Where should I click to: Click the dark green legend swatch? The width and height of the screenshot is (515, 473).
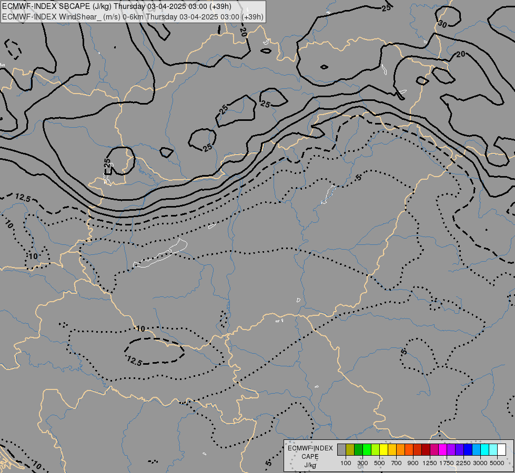click(x=359, y=450)
